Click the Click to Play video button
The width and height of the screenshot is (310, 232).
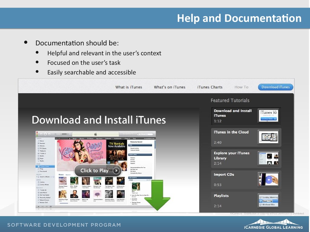(x=98, y=170)
